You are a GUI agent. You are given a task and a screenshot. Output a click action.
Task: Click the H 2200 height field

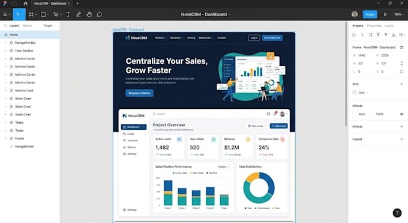pyautogui.click(x=385, y=55)
